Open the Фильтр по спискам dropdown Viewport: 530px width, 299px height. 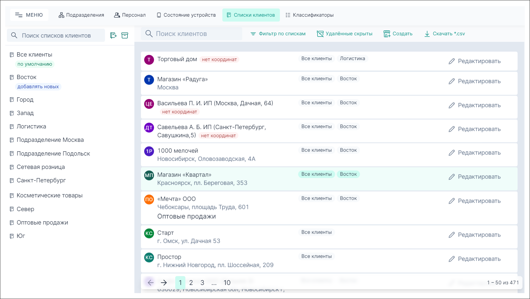278,34
